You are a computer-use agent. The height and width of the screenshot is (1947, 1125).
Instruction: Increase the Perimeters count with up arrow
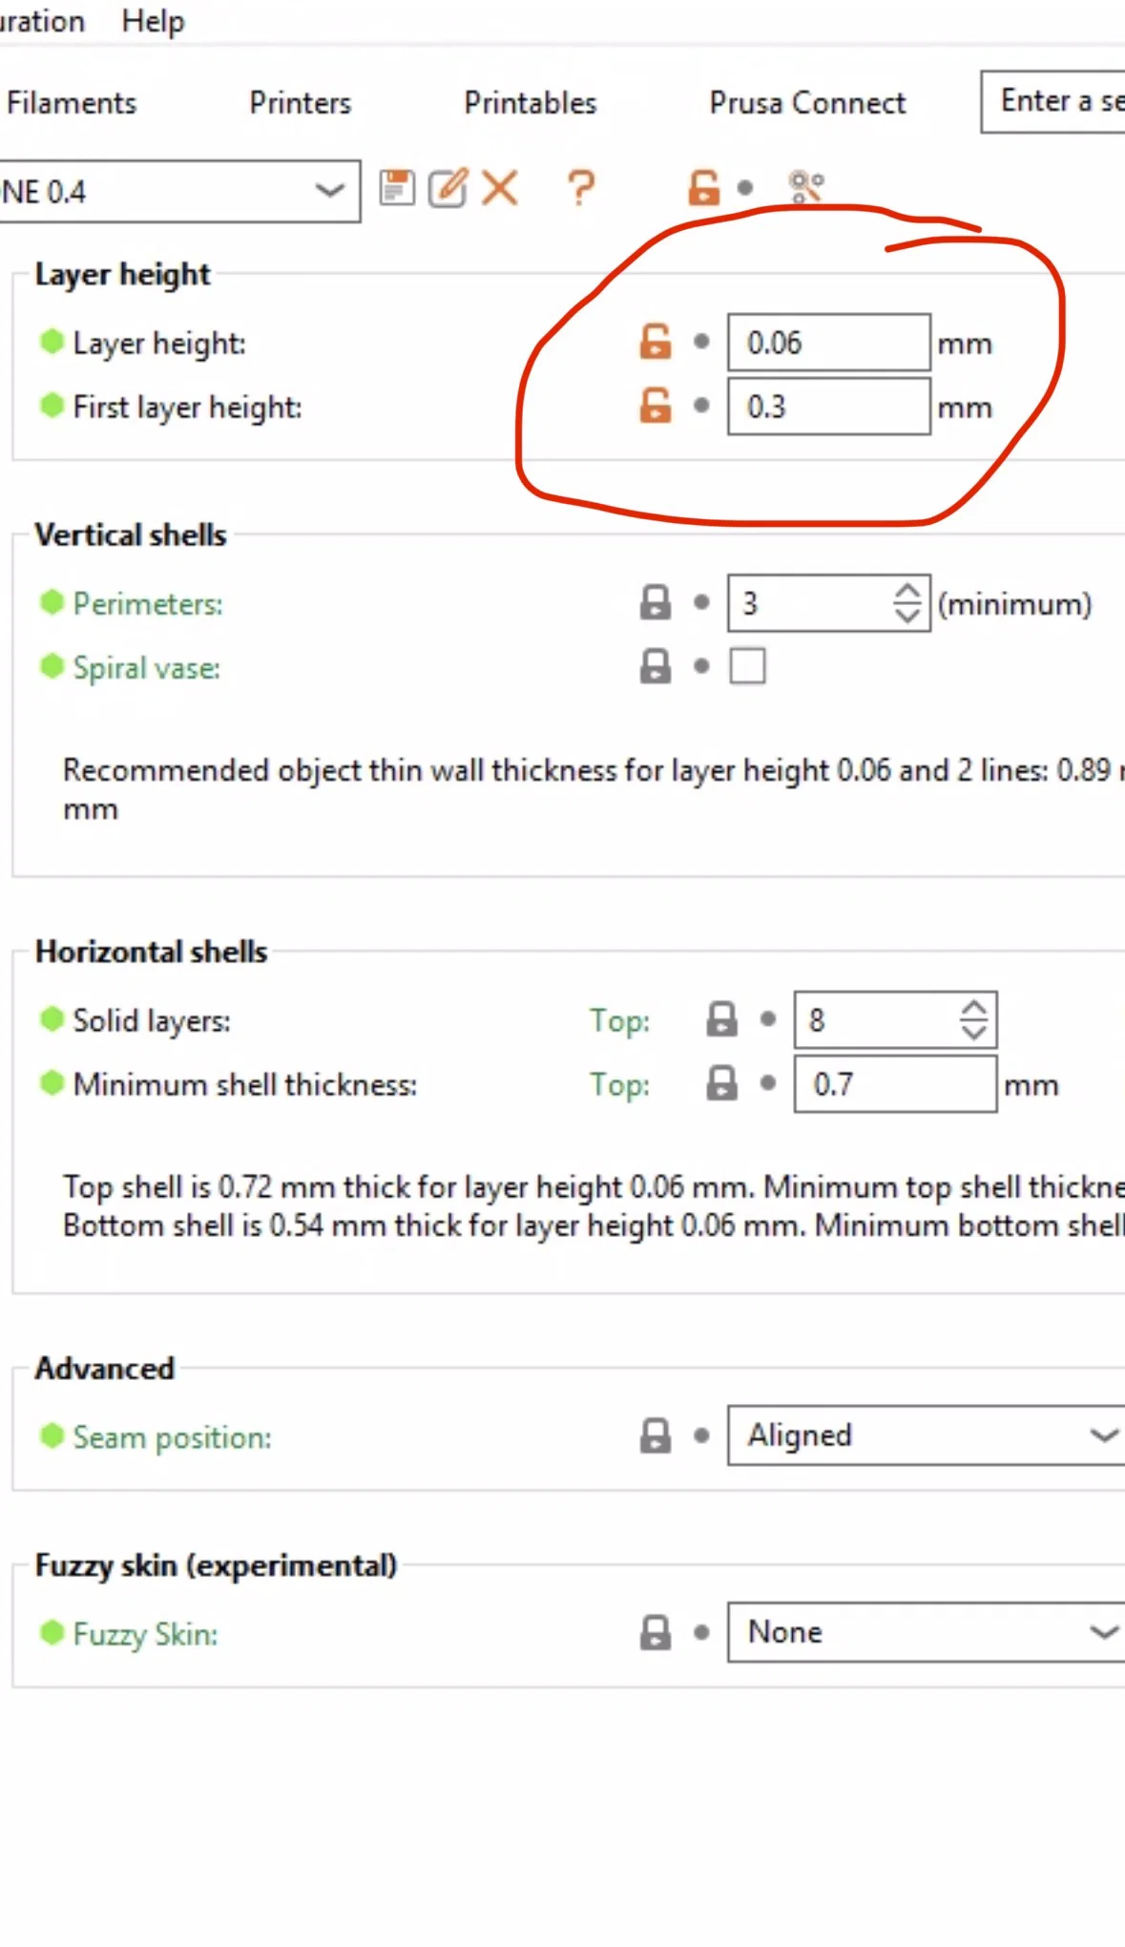click(907, 593)
